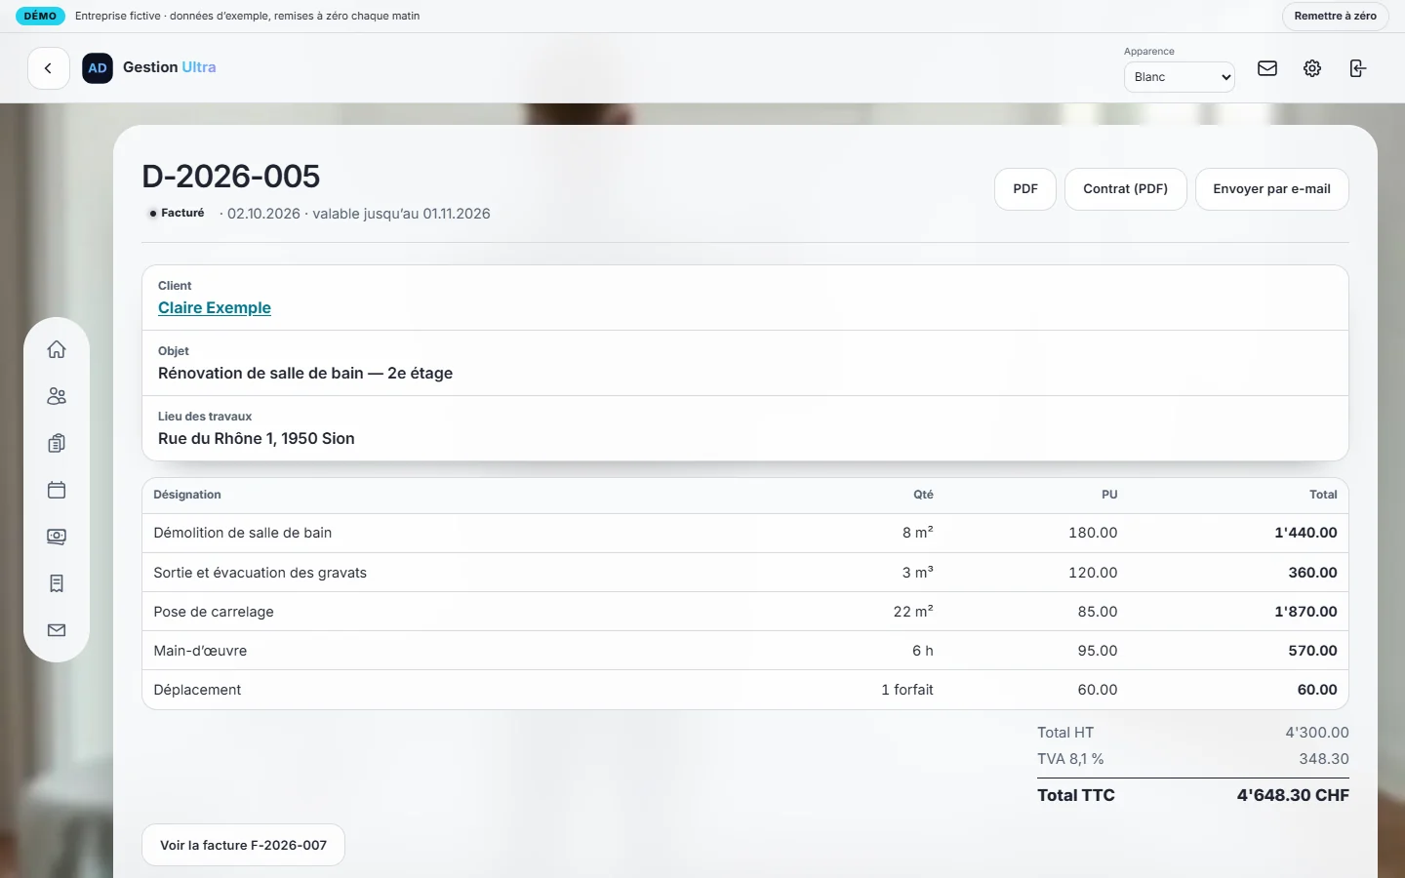Open the Claire Exemple client link
The width and height of the screenshot is (1405, 878).
215,307
